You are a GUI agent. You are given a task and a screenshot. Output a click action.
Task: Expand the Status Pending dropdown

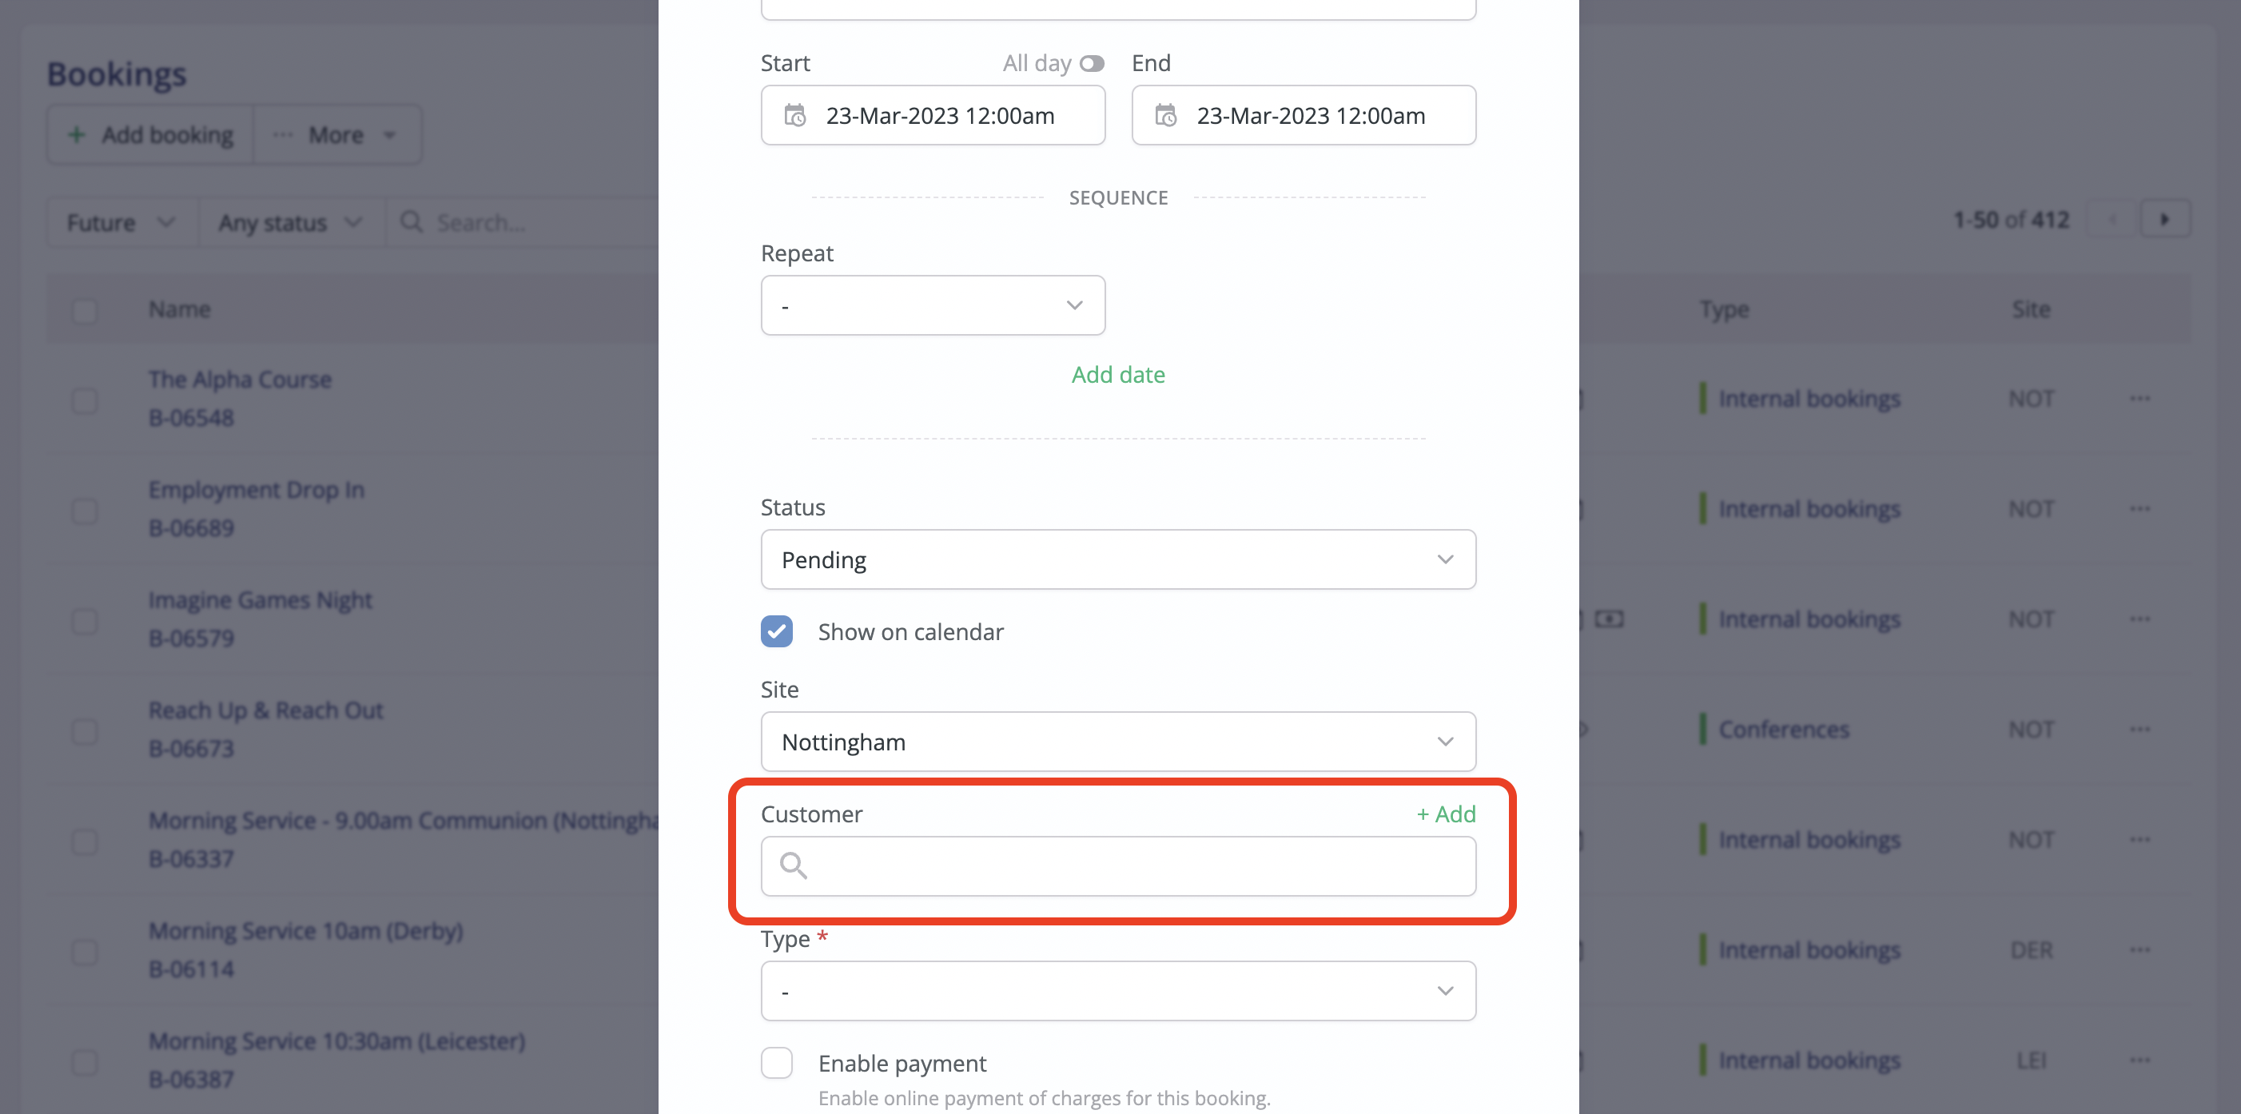(x=1117, y=559)
